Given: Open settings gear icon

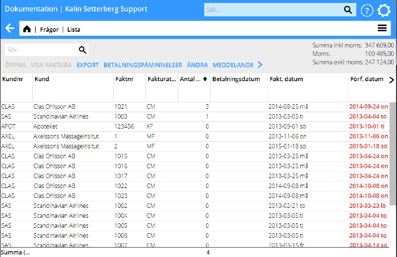Looking at the screenshot, I should (x=384, y=10).
